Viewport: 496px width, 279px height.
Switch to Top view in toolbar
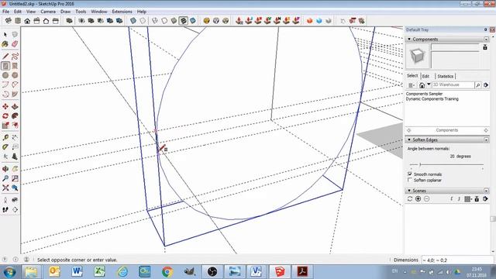pyautogui.click(x=18, y=21)
